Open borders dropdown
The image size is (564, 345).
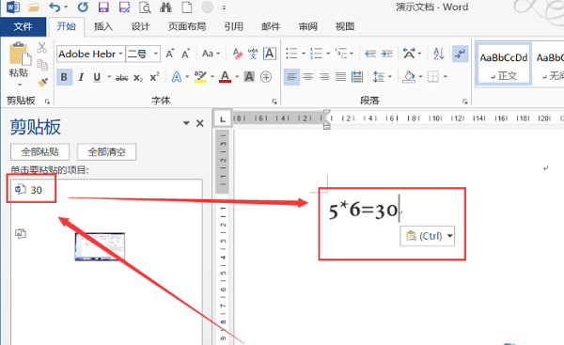click(x=446, y=77)
